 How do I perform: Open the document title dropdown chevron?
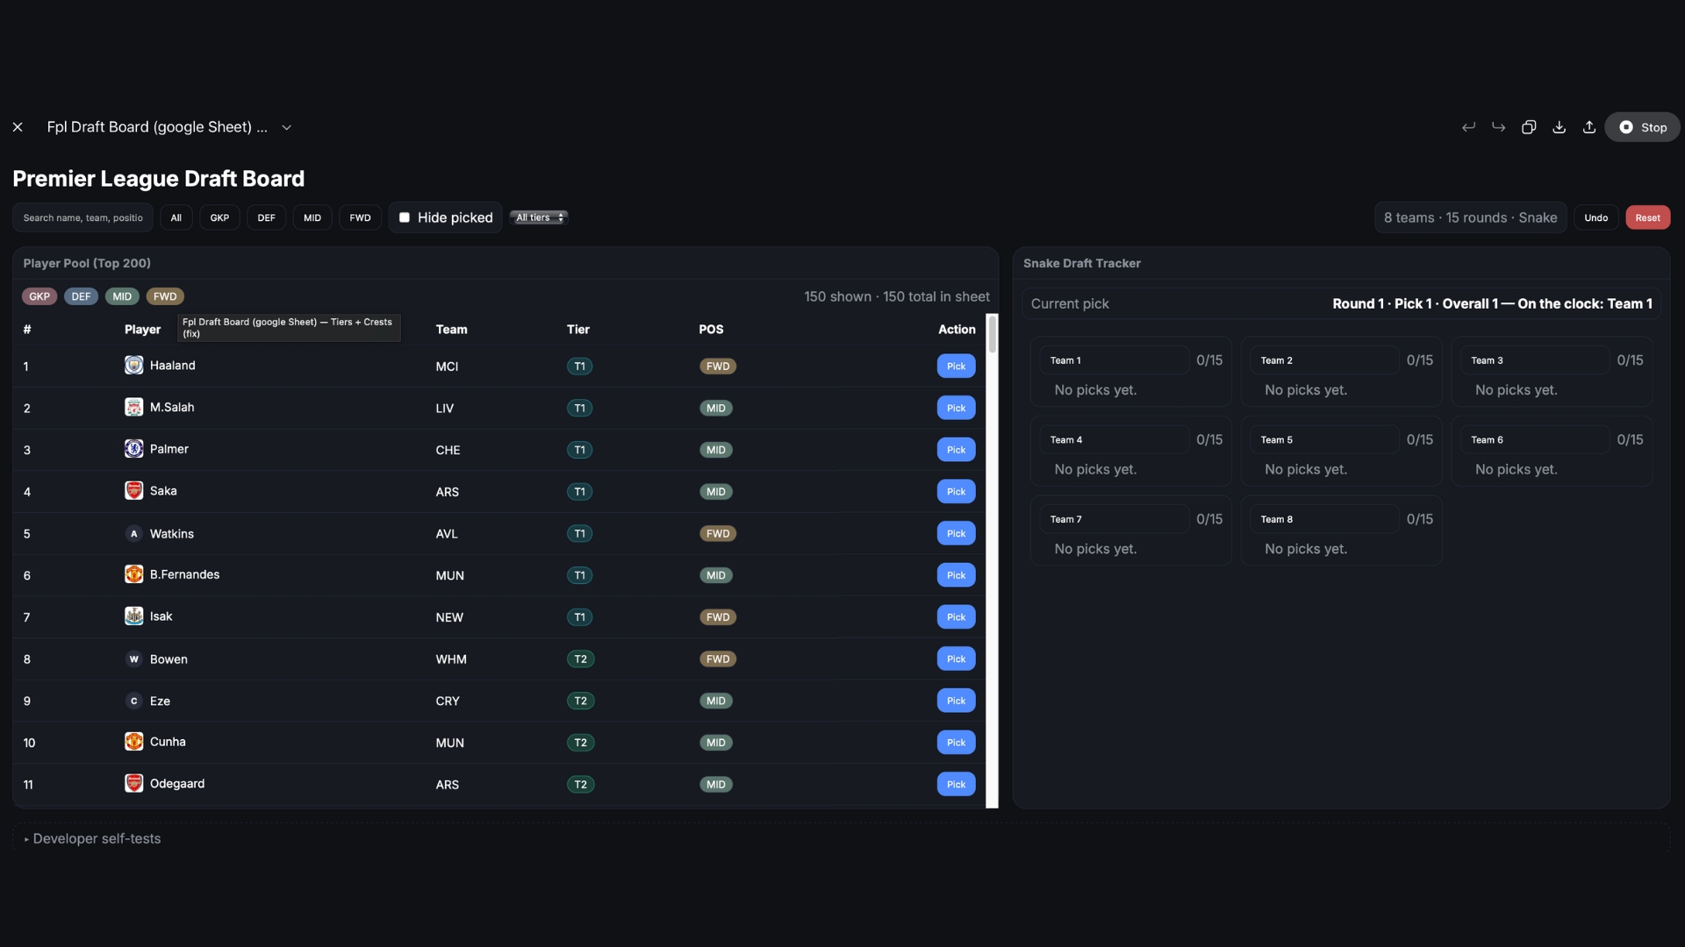286,128
